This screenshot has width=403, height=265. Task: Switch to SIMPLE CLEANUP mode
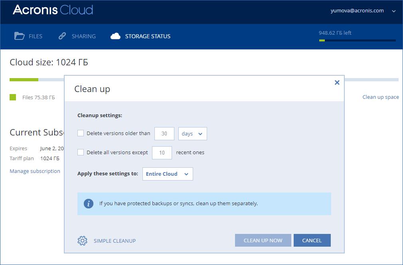(115, 241)
